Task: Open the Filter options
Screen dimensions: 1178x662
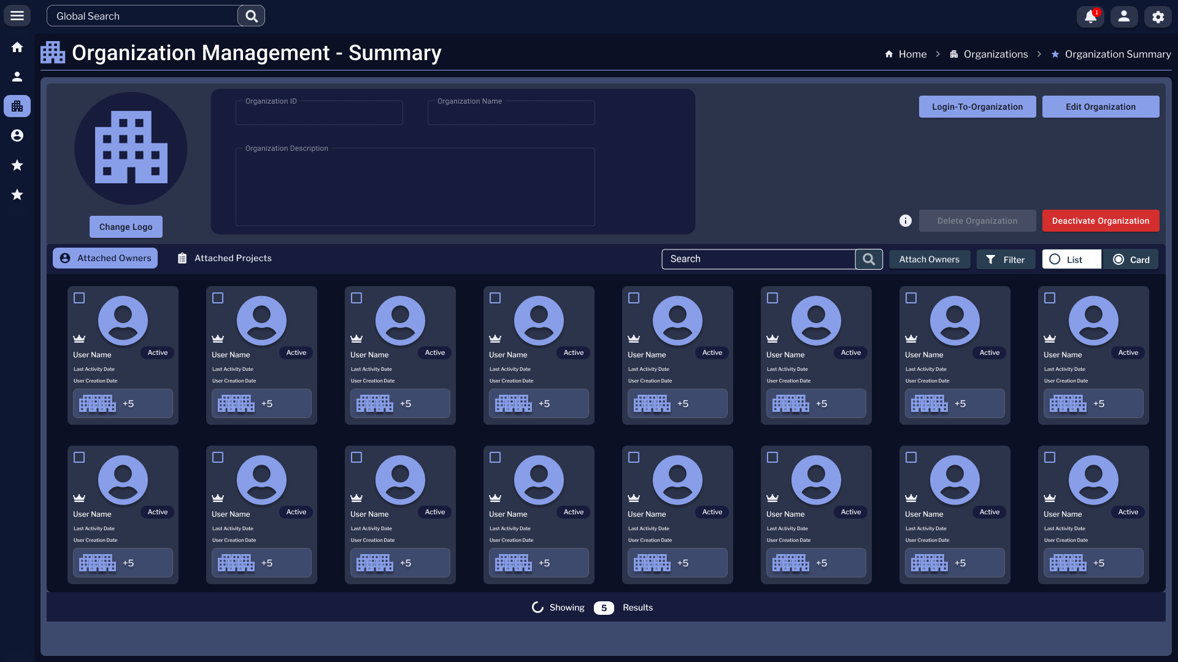Action: click(1006, 259)
